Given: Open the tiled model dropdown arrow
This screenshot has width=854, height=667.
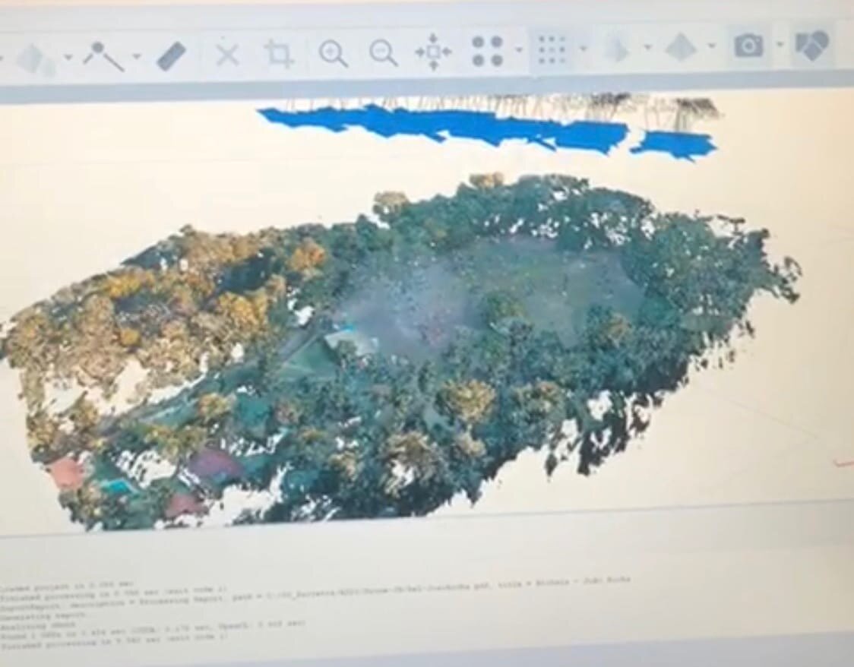Looking at the screenshot, I should tap(712, 46).
